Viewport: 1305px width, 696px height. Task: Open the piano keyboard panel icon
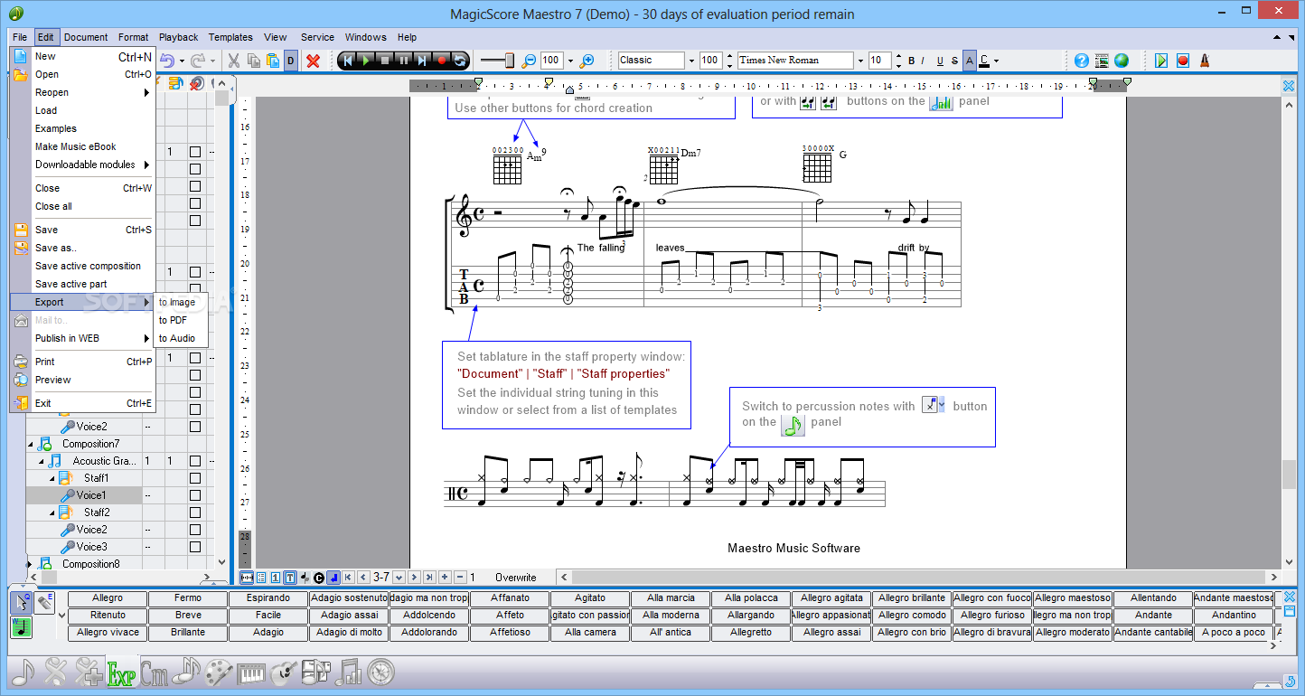[250, 672]
